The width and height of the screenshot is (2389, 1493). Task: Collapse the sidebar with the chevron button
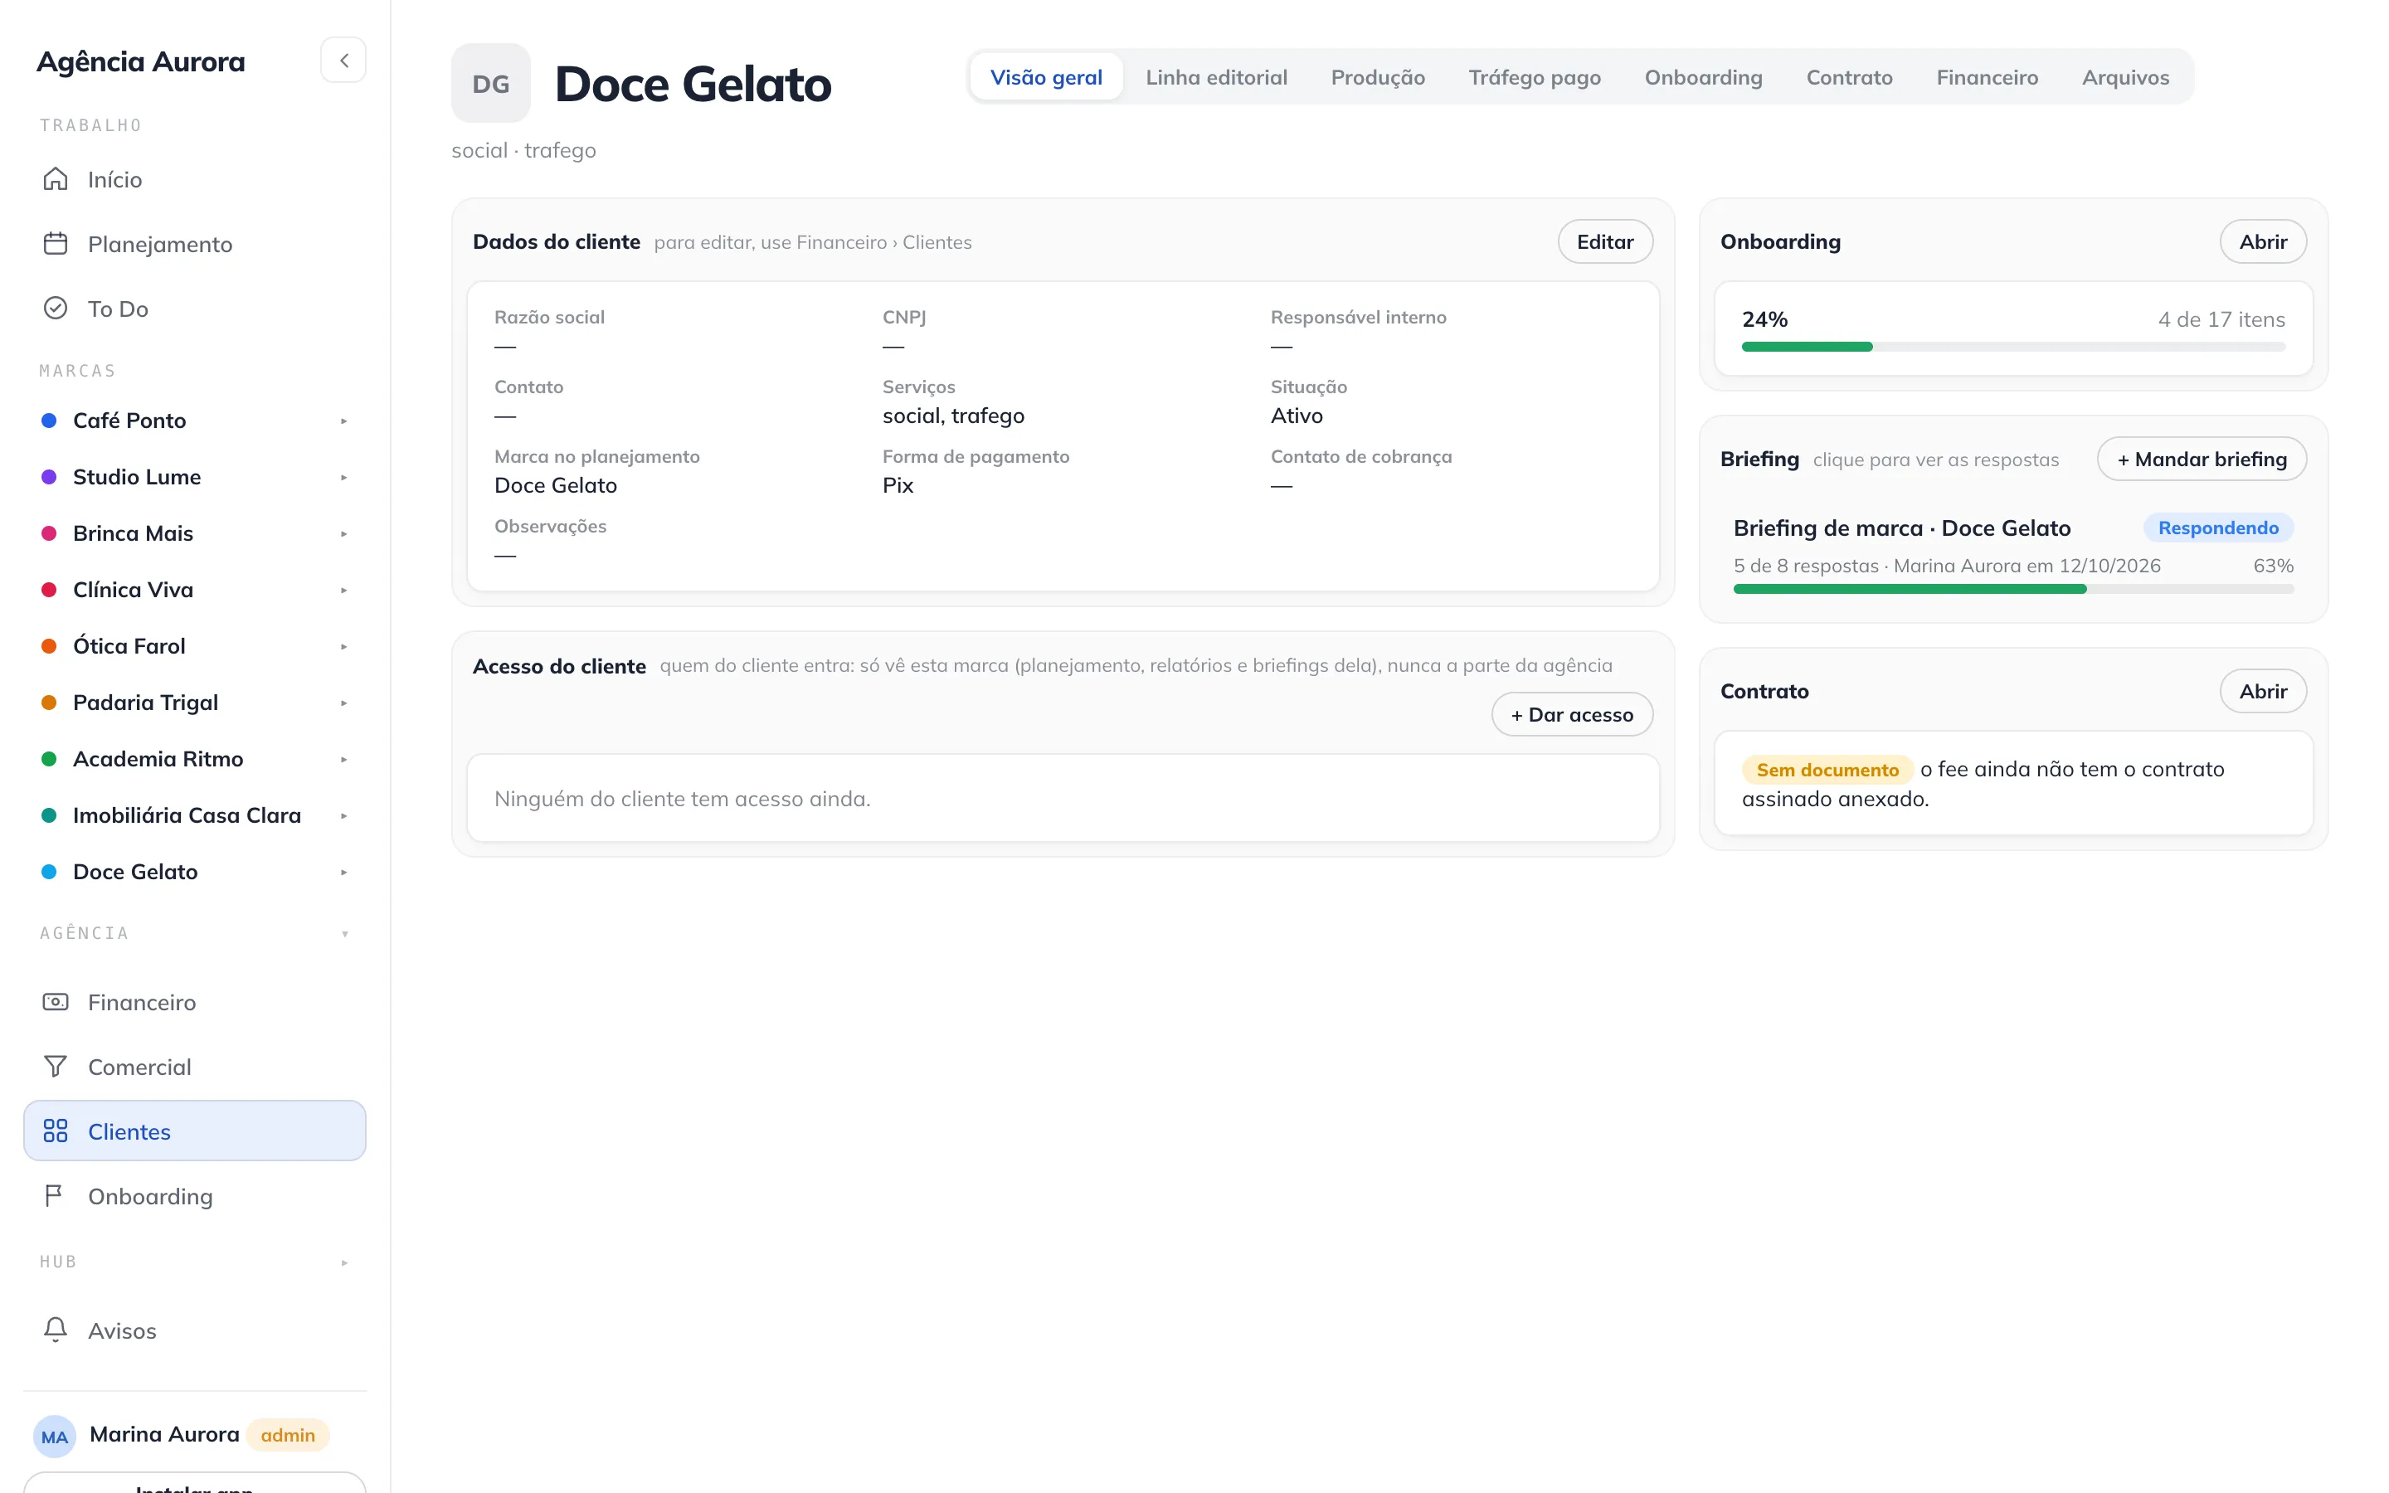(x=343, y=61)
